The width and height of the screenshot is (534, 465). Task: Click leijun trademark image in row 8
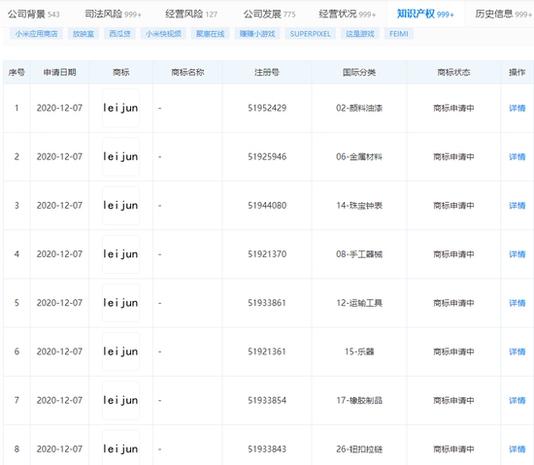click(121, 448)
